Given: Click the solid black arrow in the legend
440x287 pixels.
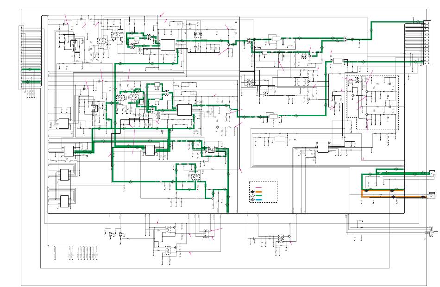Looking at the screenshot, I should 252,192.
